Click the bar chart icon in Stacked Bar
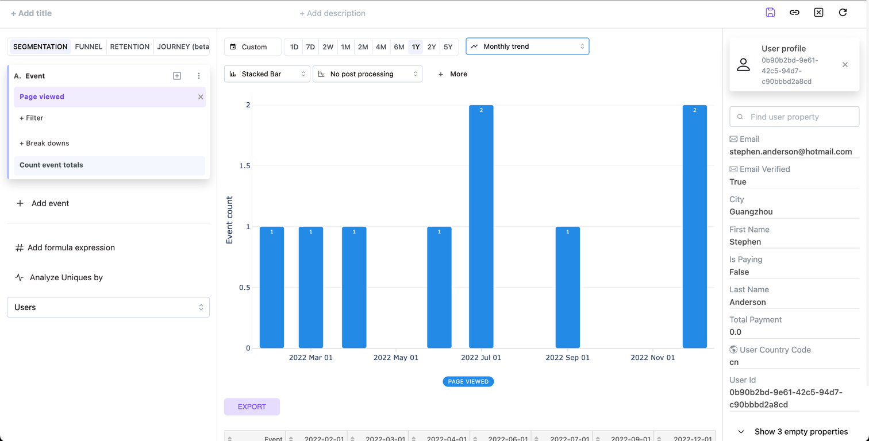The width and height of the screenshot is (869, 441). coord(233,74)
